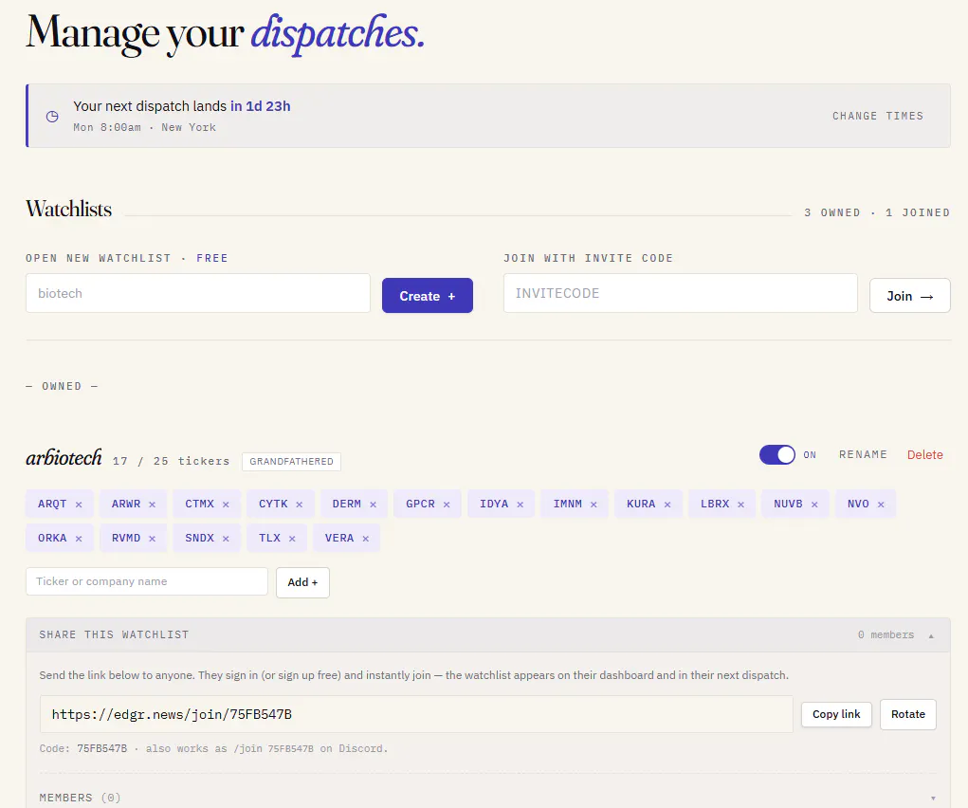The width and height of the screenshot is (968, 808).
Task: Click the Create + button
Action: coord(428,295)
